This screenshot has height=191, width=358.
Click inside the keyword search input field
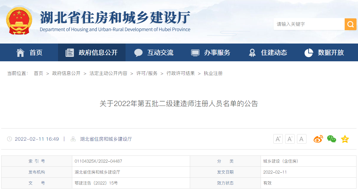[x=308, y=24]
